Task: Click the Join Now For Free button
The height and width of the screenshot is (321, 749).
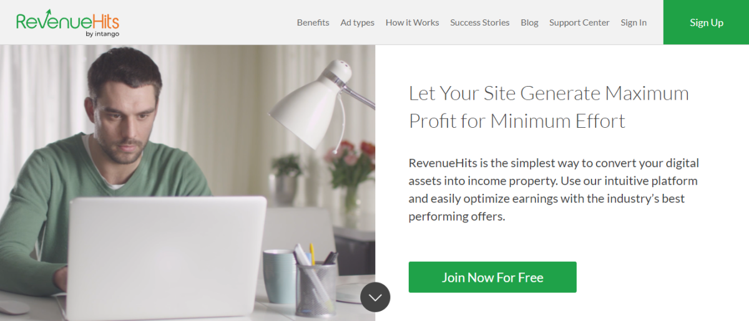Action: [492, 277]
